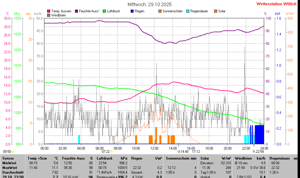
Task: Click the blue Regen legend square
Action: tap(132, 11)
